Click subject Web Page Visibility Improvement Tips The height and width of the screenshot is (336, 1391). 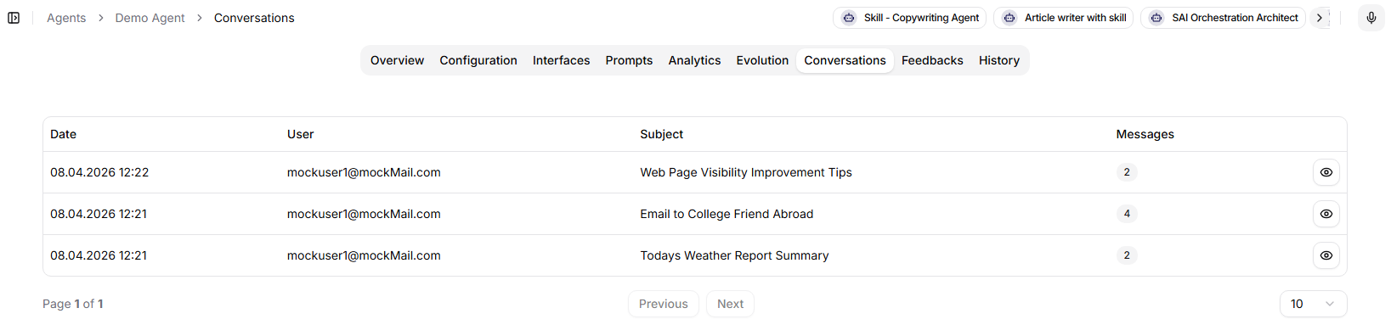746,172
